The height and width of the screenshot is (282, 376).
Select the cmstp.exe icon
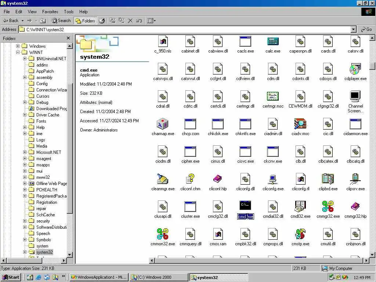pos(300,234)
